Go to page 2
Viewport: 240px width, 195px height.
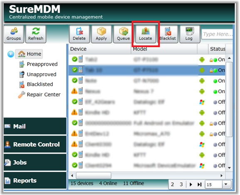click(x=172, y=185)
